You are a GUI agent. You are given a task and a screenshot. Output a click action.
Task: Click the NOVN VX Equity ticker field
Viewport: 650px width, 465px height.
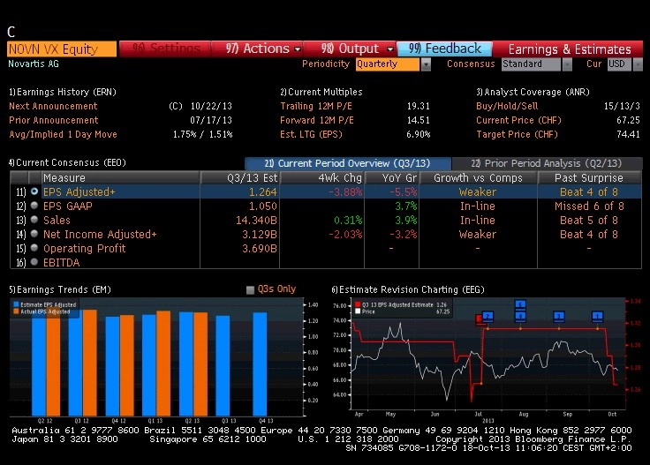point(62,49)
